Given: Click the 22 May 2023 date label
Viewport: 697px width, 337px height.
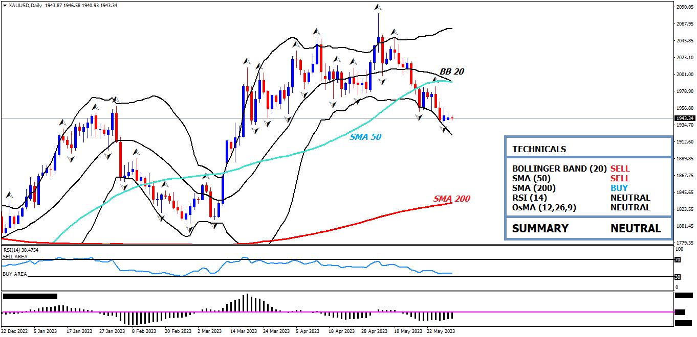Looking at the screenshot, I should [440, 331].
